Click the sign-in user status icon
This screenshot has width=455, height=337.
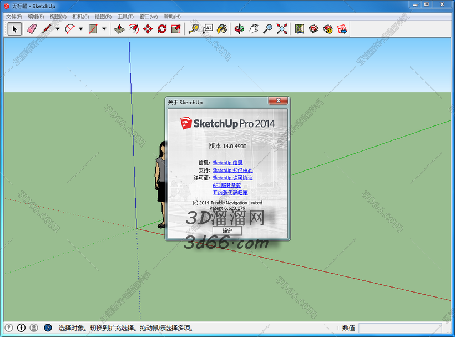point(34,328)
